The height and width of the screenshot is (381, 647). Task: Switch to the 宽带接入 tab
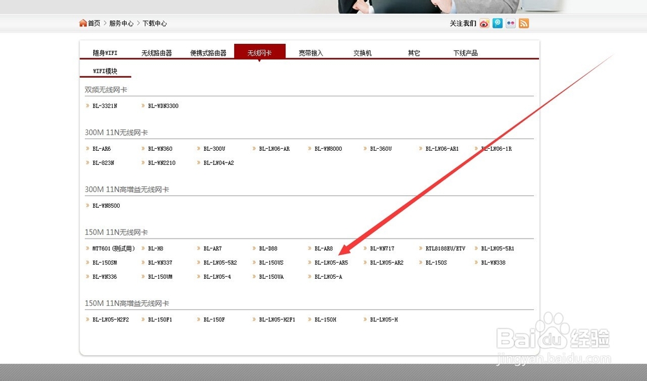pyautogui.click(x=311, y=53)
